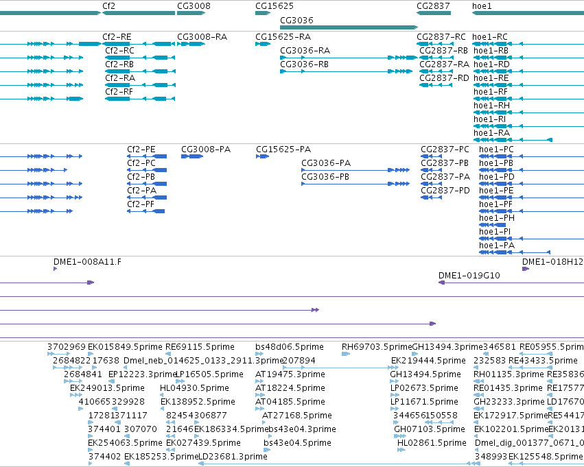Click transcript CG3036-RB
584x467 pixels.
(x=304, y=64)
